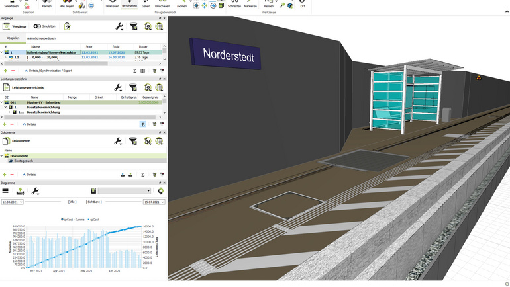510x287 pixels.
Task: Click the green box view icon in toolbar
Action: click(x=221, y=5)
